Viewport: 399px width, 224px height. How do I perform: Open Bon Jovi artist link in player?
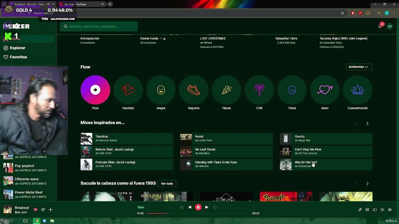21,212
